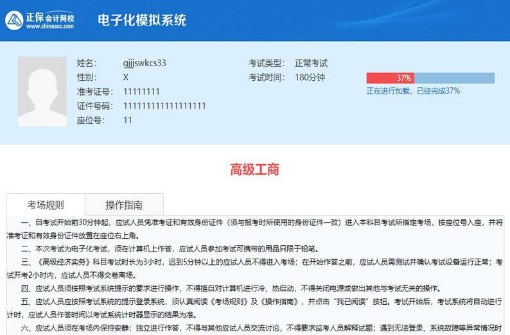This screenshot has width=510, height=335.
Task: Click the unfilled blue portion of progress bar
Action: click(x=454, y=78)
